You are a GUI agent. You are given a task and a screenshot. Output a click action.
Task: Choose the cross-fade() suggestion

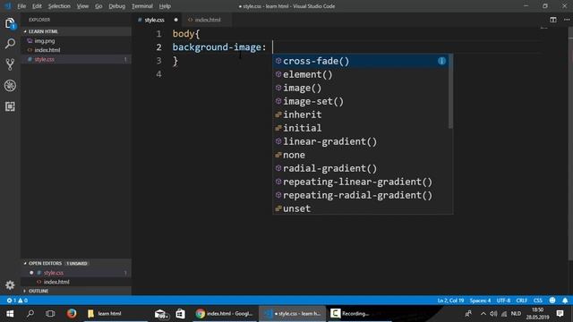pyautogui.click(x=360, y=61)
